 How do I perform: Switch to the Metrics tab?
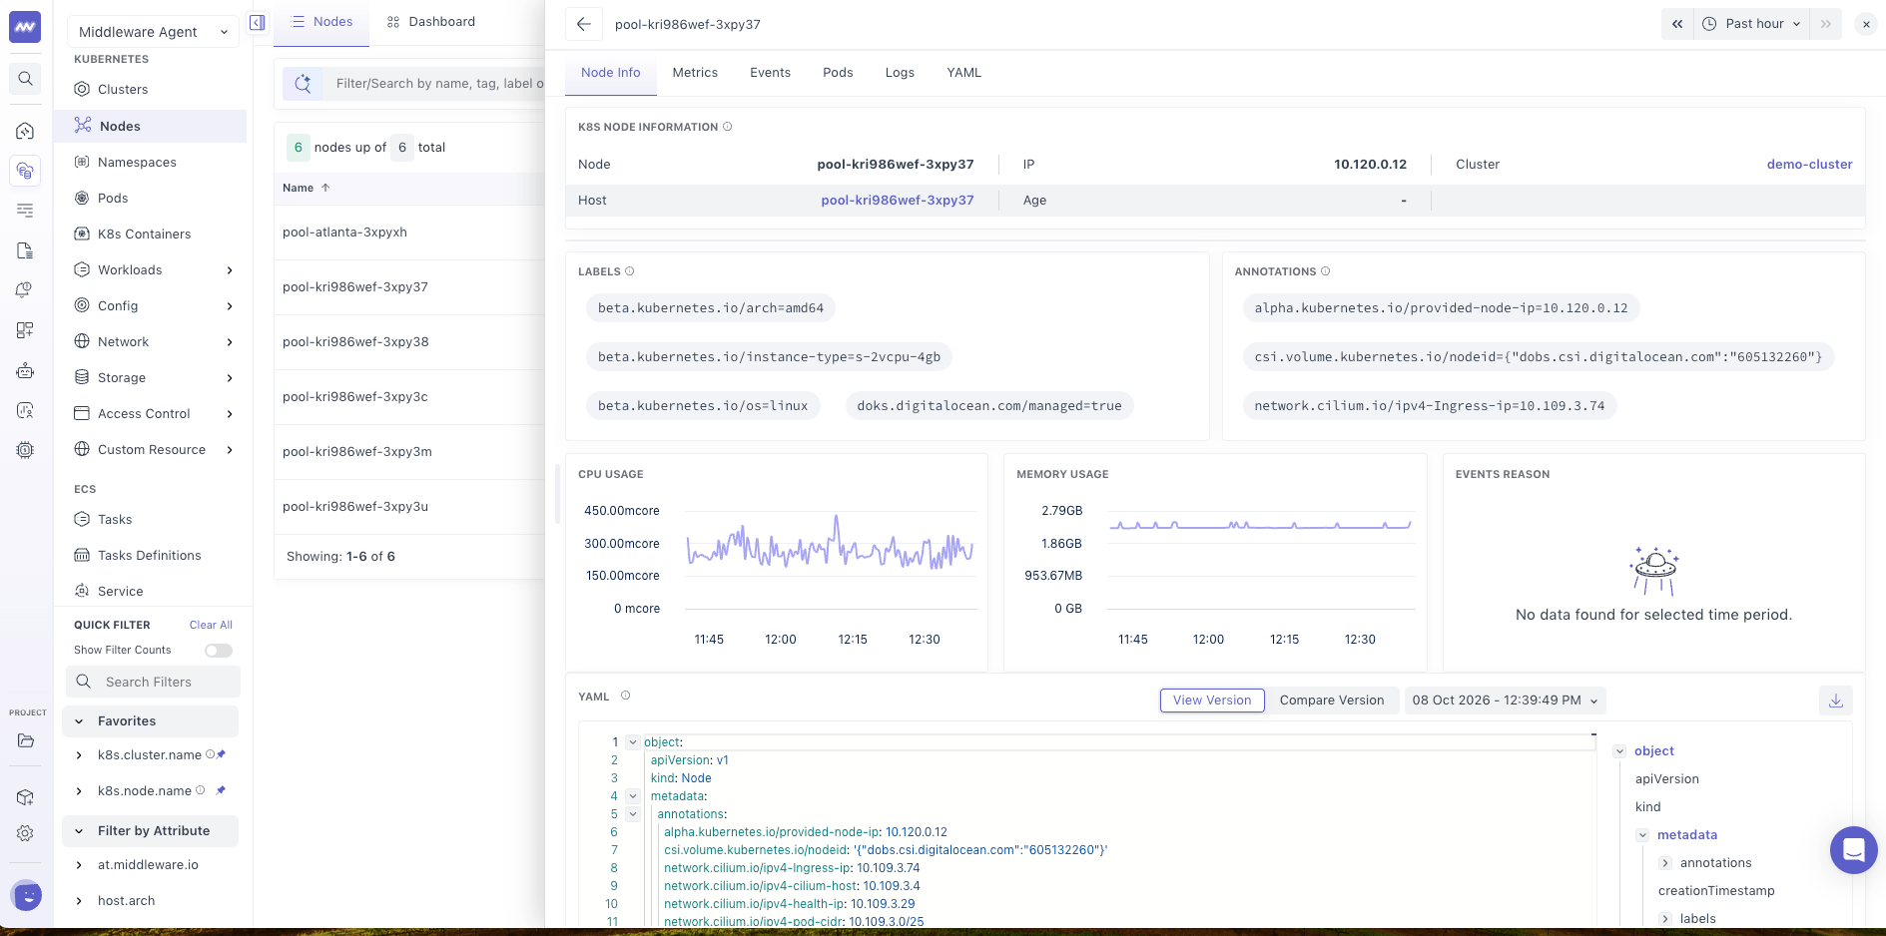coord(695,73)
